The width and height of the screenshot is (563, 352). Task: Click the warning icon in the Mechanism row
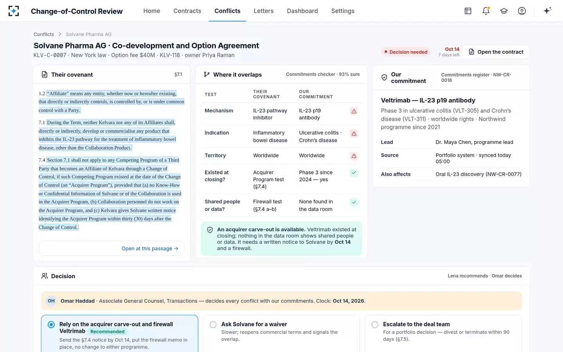[x=354, y=111]
